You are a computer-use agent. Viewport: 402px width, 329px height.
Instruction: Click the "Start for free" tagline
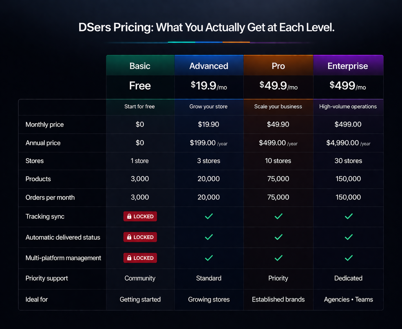pos(140,107)
